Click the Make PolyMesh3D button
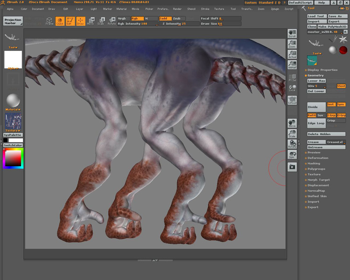Viewport: 350px width, 280px height. tap(332, 27)
